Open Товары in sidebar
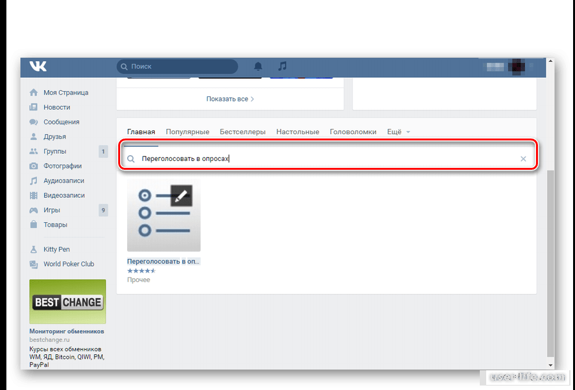The image size is (575, 390). click(x=56, y=225)
